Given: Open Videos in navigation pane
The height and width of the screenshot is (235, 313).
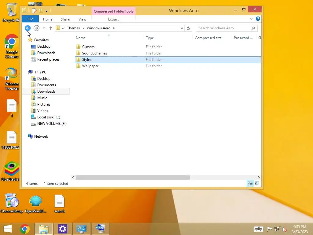Looking at the screenshot, I should [42, 110].
